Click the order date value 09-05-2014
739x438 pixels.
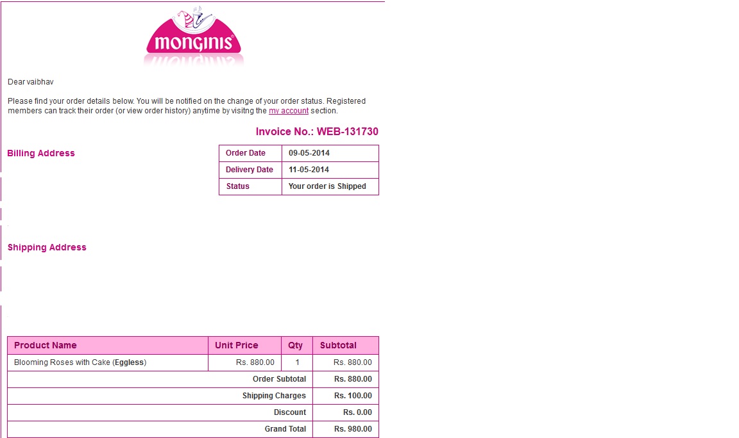[309, 153]
